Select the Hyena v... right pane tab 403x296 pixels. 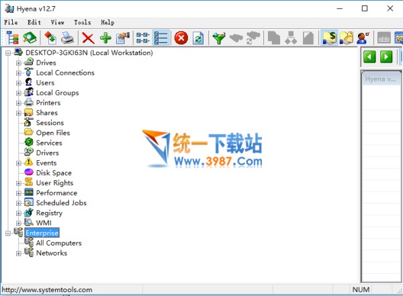(x=381, y=79)
